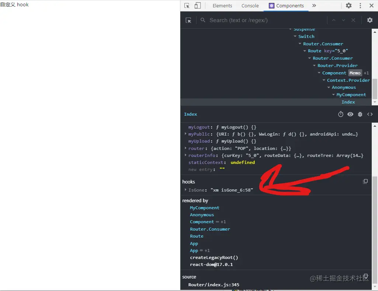
Task: Click createLegacyRoot() entry
Action: pos(214,257)
